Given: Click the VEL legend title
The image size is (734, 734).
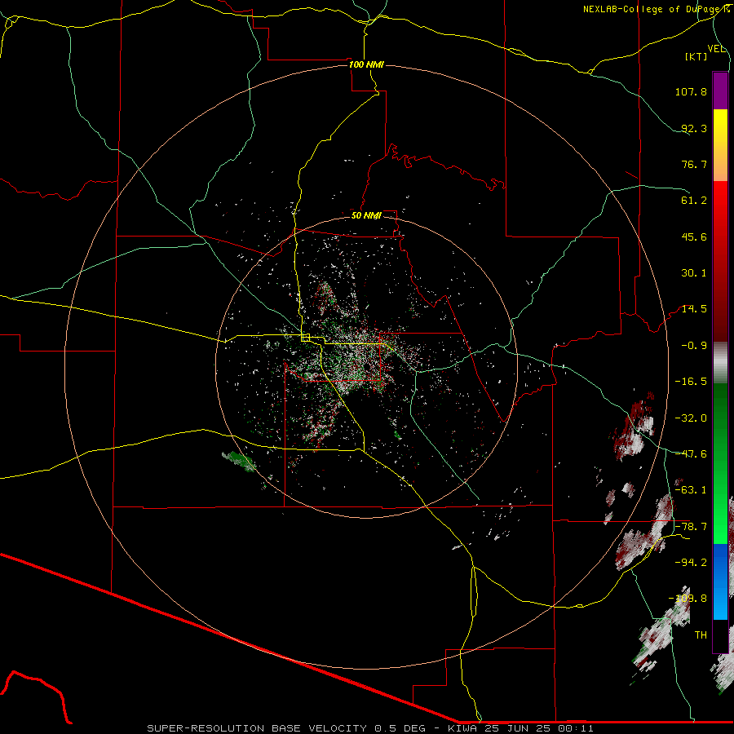Looking at the screenshot, I should point(717,49).
